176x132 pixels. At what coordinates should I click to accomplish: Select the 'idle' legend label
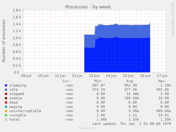click(x=13, y=90)
